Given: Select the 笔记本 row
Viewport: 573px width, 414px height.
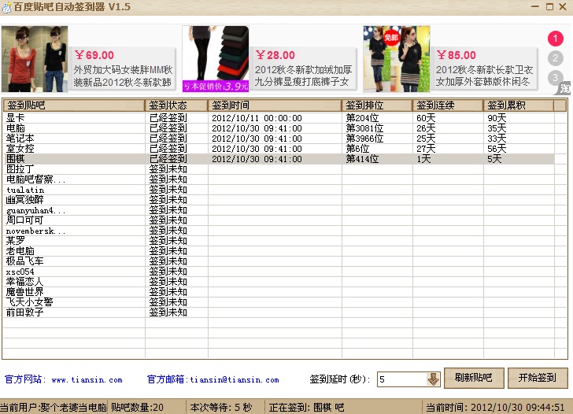Looking at the screenshot, I should [x=279, y=139].
